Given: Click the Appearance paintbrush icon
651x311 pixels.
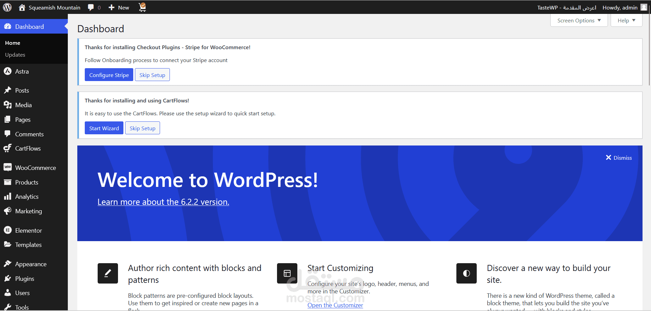Looking at the screenshot, I should pos(7,264).
